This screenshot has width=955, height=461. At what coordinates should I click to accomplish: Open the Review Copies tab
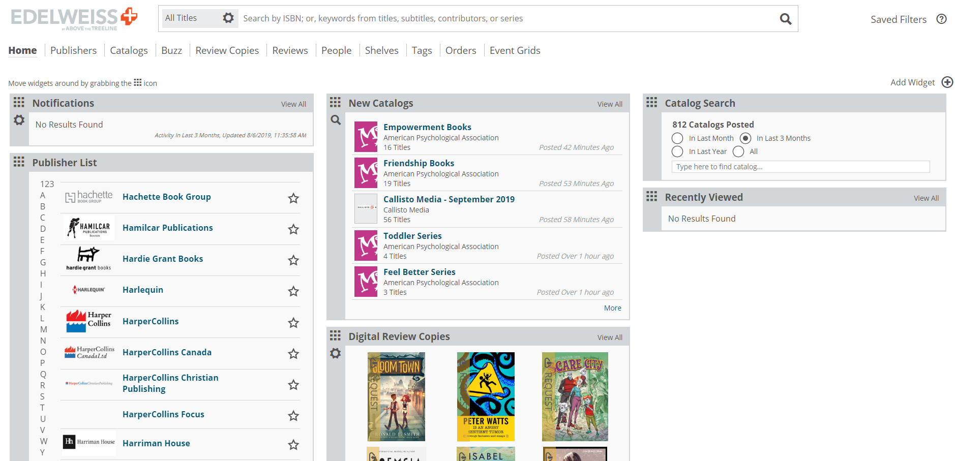tap(227, 50)
